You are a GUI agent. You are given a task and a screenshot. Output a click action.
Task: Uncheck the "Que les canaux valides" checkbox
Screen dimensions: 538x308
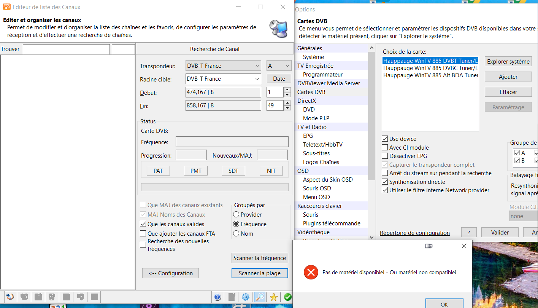coord(143,224)
